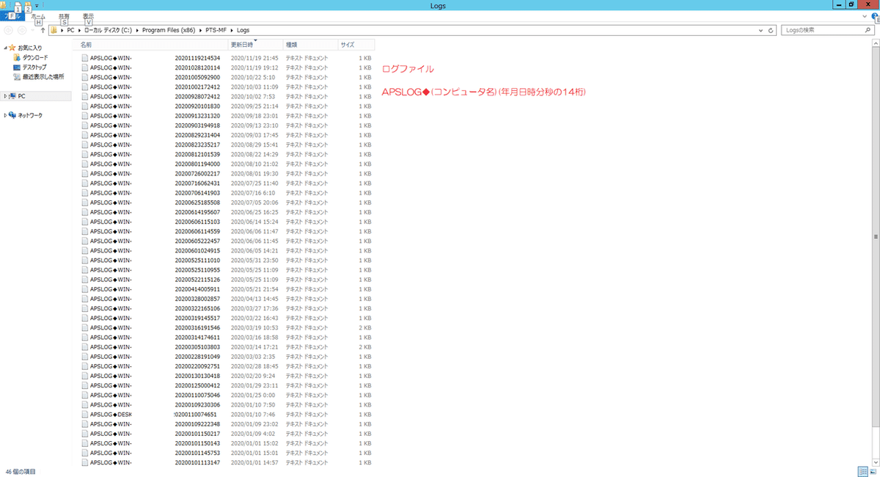Viewport: 880px width, 477px height.
Task: Click the magnifier icon in the search box
Action: click(x=868, y=31)
